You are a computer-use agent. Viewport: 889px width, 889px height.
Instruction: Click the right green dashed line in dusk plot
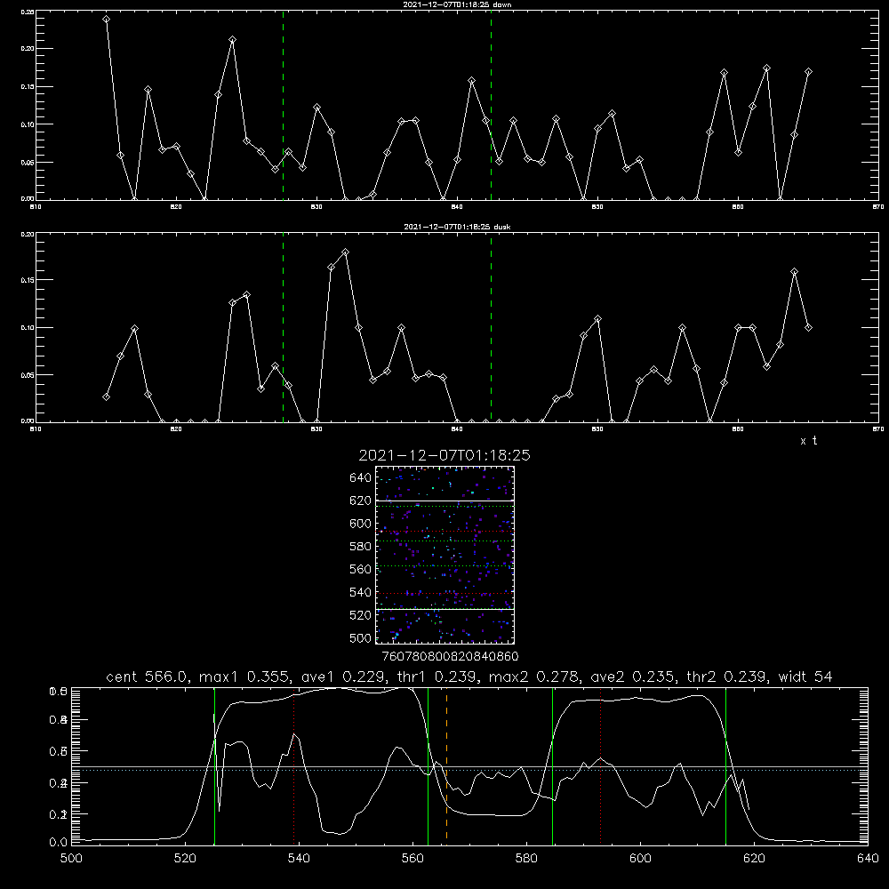pyautogui.click(x=491, y=328)
